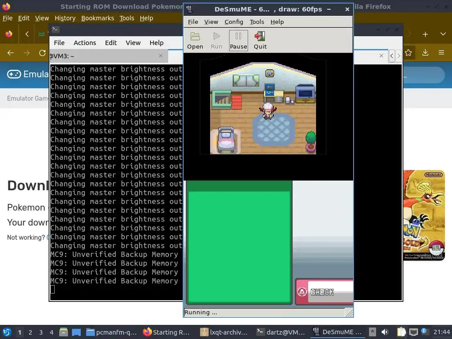452x339 pixels.
Task: Reload the page in Firefox
Action: (x=42, y=53)
